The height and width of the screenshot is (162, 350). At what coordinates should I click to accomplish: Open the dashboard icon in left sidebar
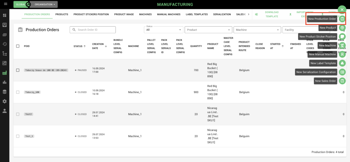click(4, 15)
